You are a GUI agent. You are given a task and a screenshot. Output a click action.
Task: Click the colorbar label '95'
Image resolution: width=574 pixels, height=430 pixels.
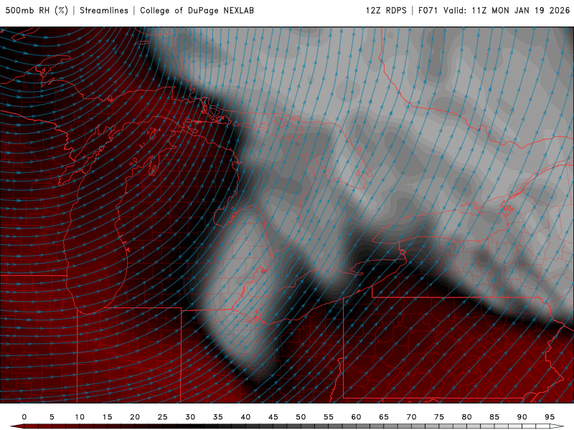pyautogui.click(x=550, y=417)
